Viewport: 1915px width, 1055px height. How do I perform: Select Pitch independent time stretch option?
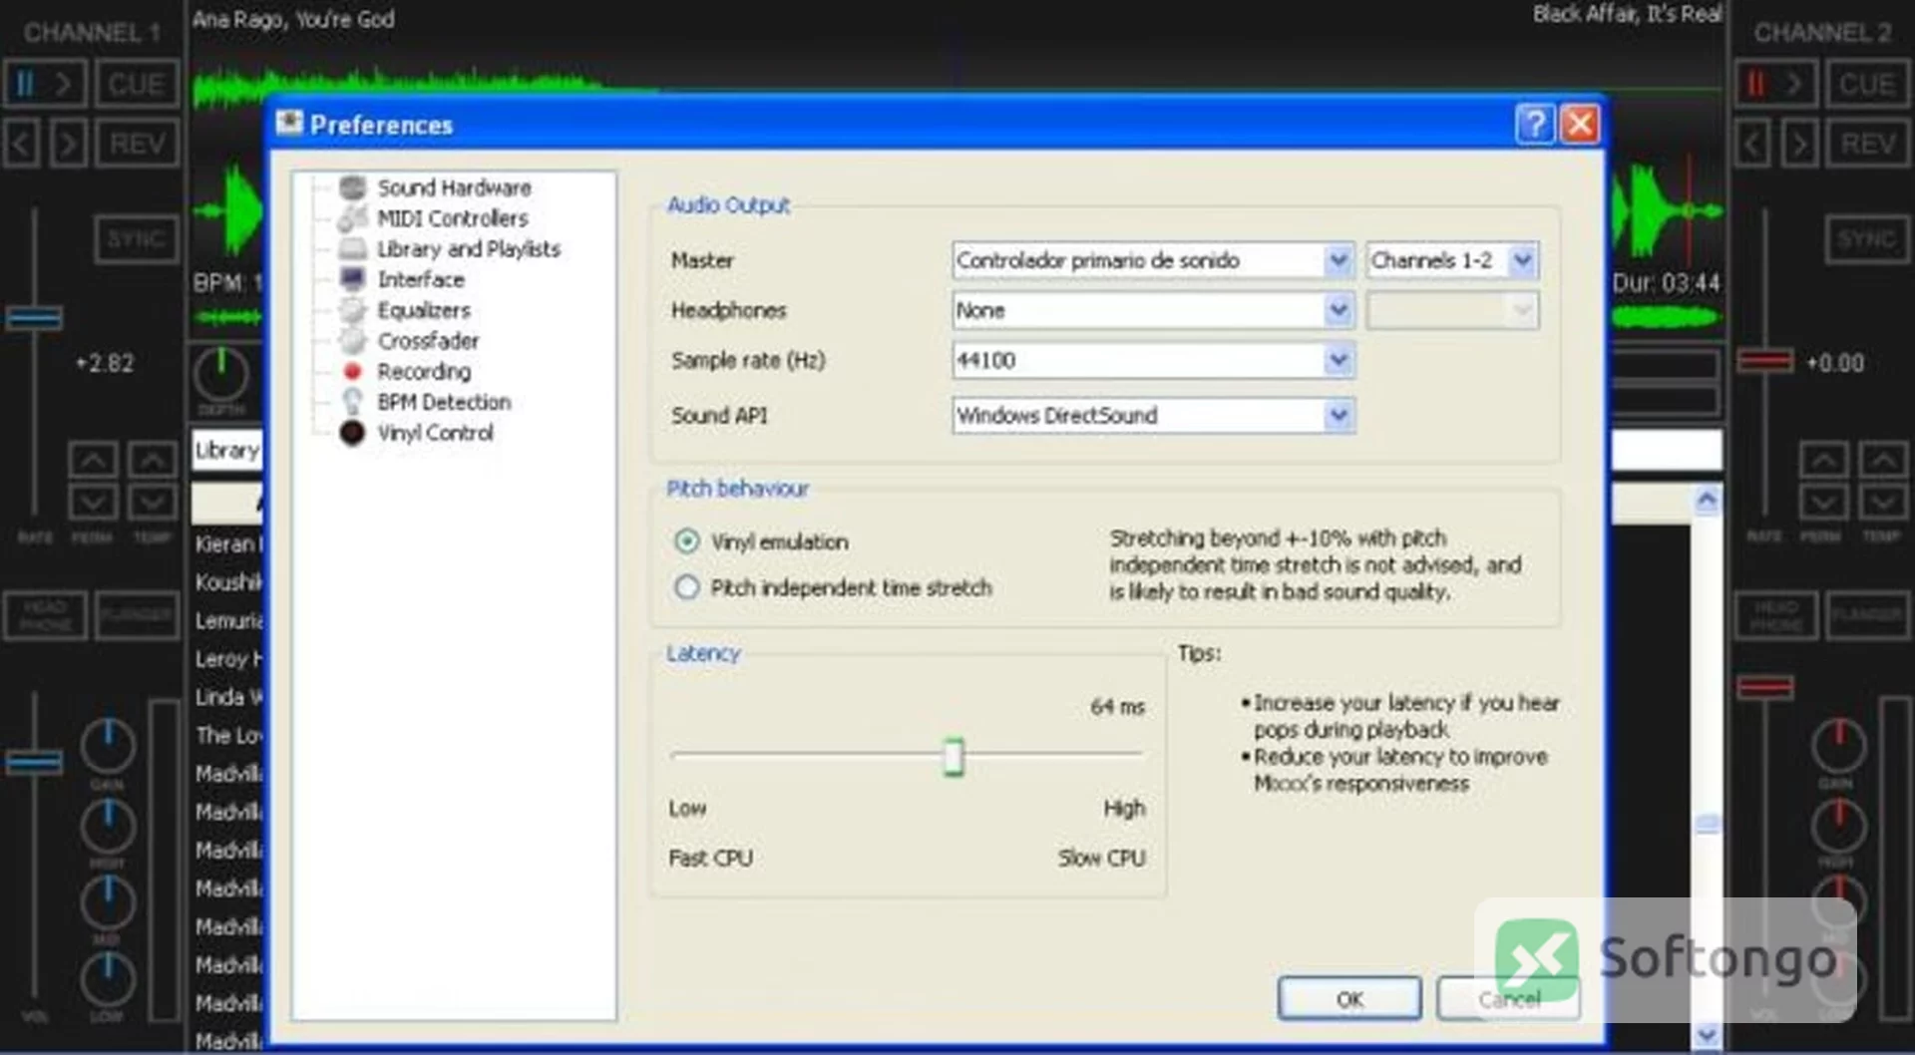click(686, 587)
